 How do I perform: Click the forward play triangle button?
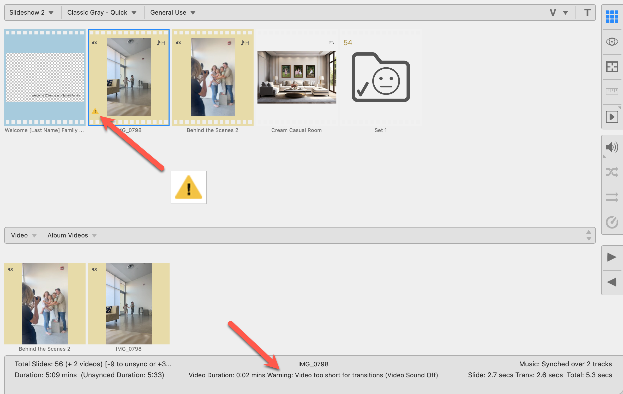pyautogui.click(x=612, y=257)
